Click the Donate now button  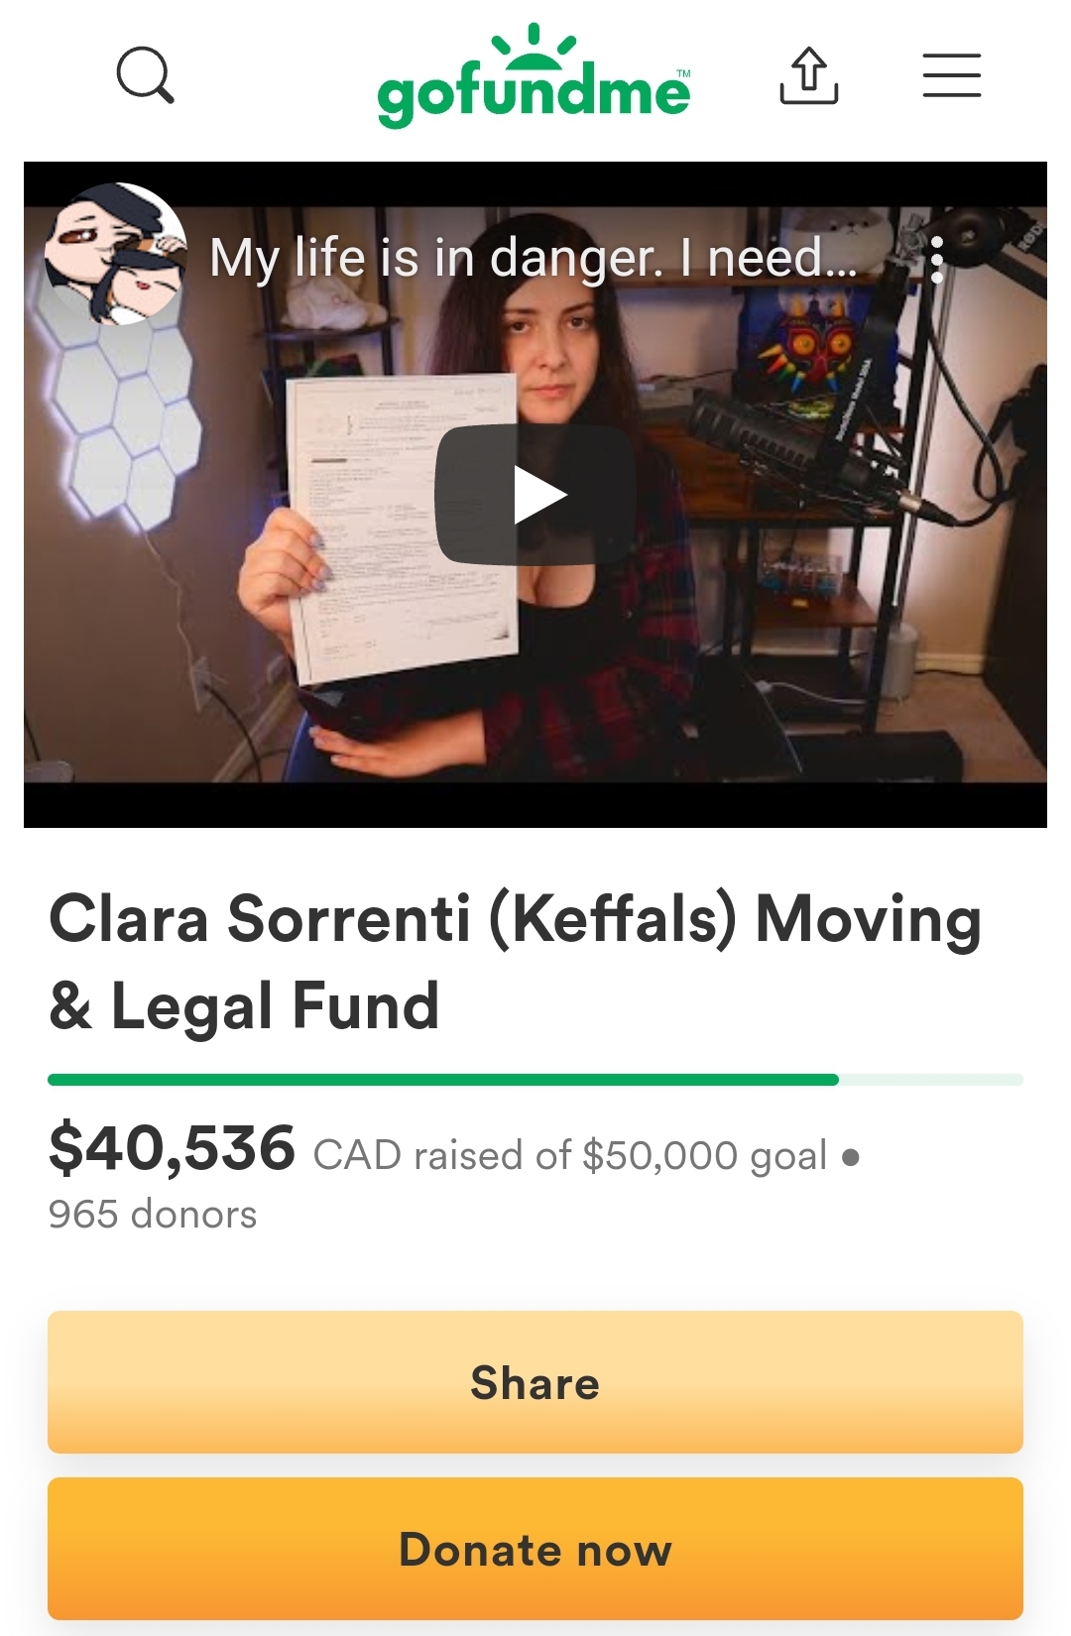(x=535, y=1549)
